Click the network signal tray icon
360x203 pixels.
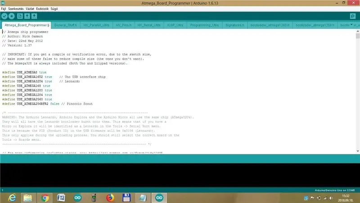coord(325,198)
